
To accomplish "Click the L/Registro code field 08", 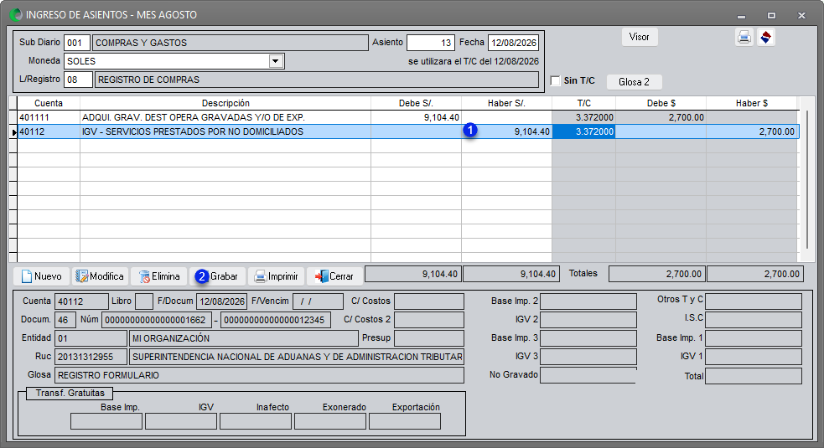I will point(78,80).
